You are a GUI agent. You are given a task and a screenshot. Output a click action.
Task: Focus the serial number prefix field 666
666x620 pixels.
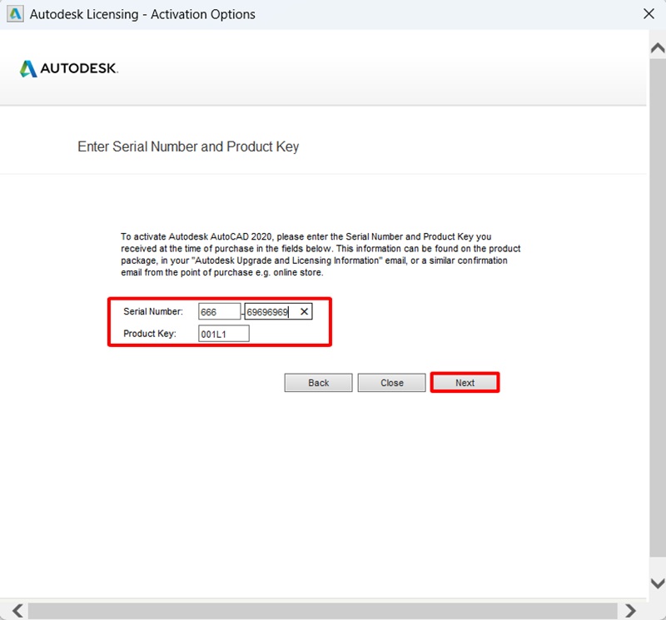pos(219,312)
